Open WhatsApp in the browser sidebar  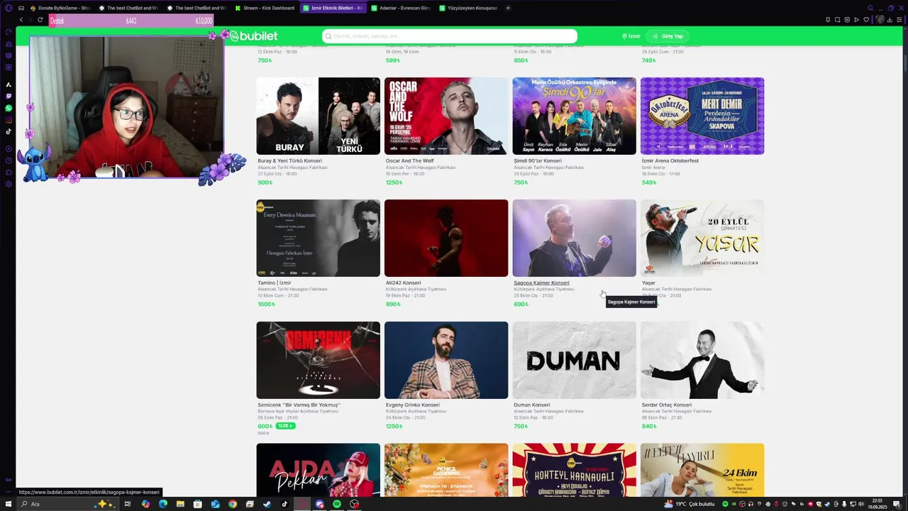pos(9,108)
